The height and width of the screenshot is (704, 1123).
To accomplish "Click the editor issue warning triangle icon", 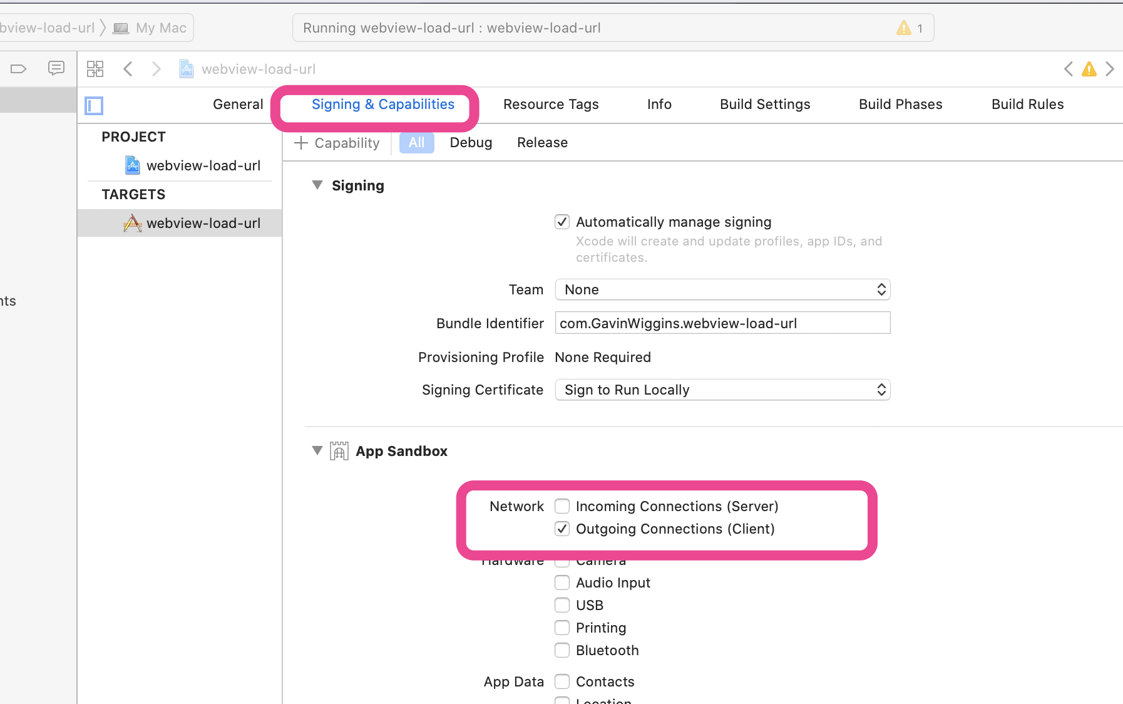I will [1089, 69].
